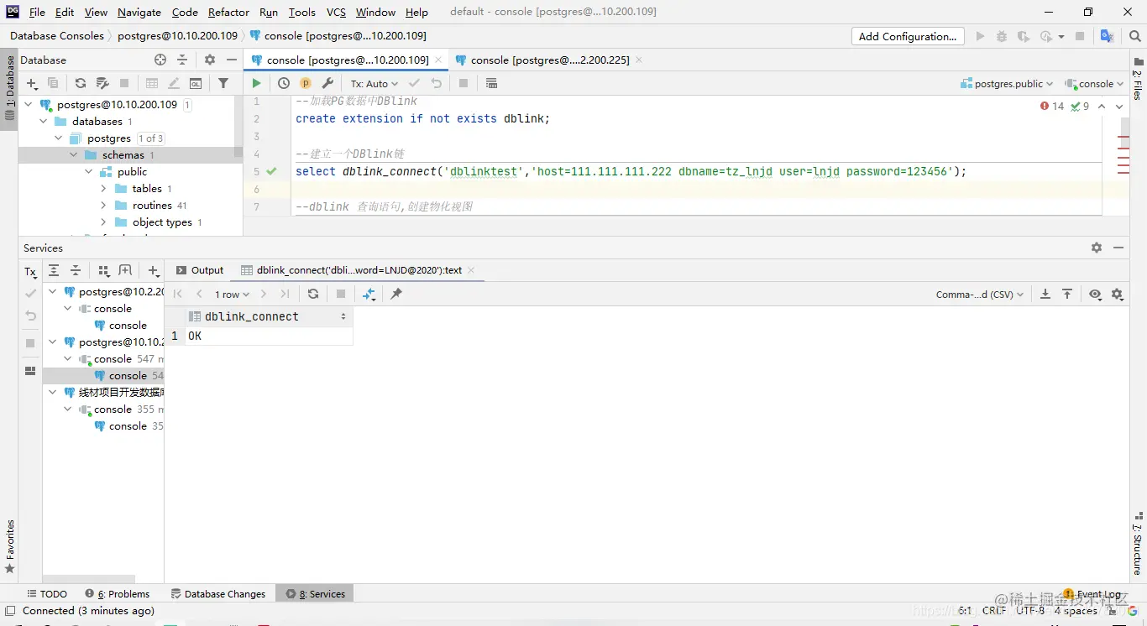Toggle tool window bars icon in status bar corner

coord(10,611)
